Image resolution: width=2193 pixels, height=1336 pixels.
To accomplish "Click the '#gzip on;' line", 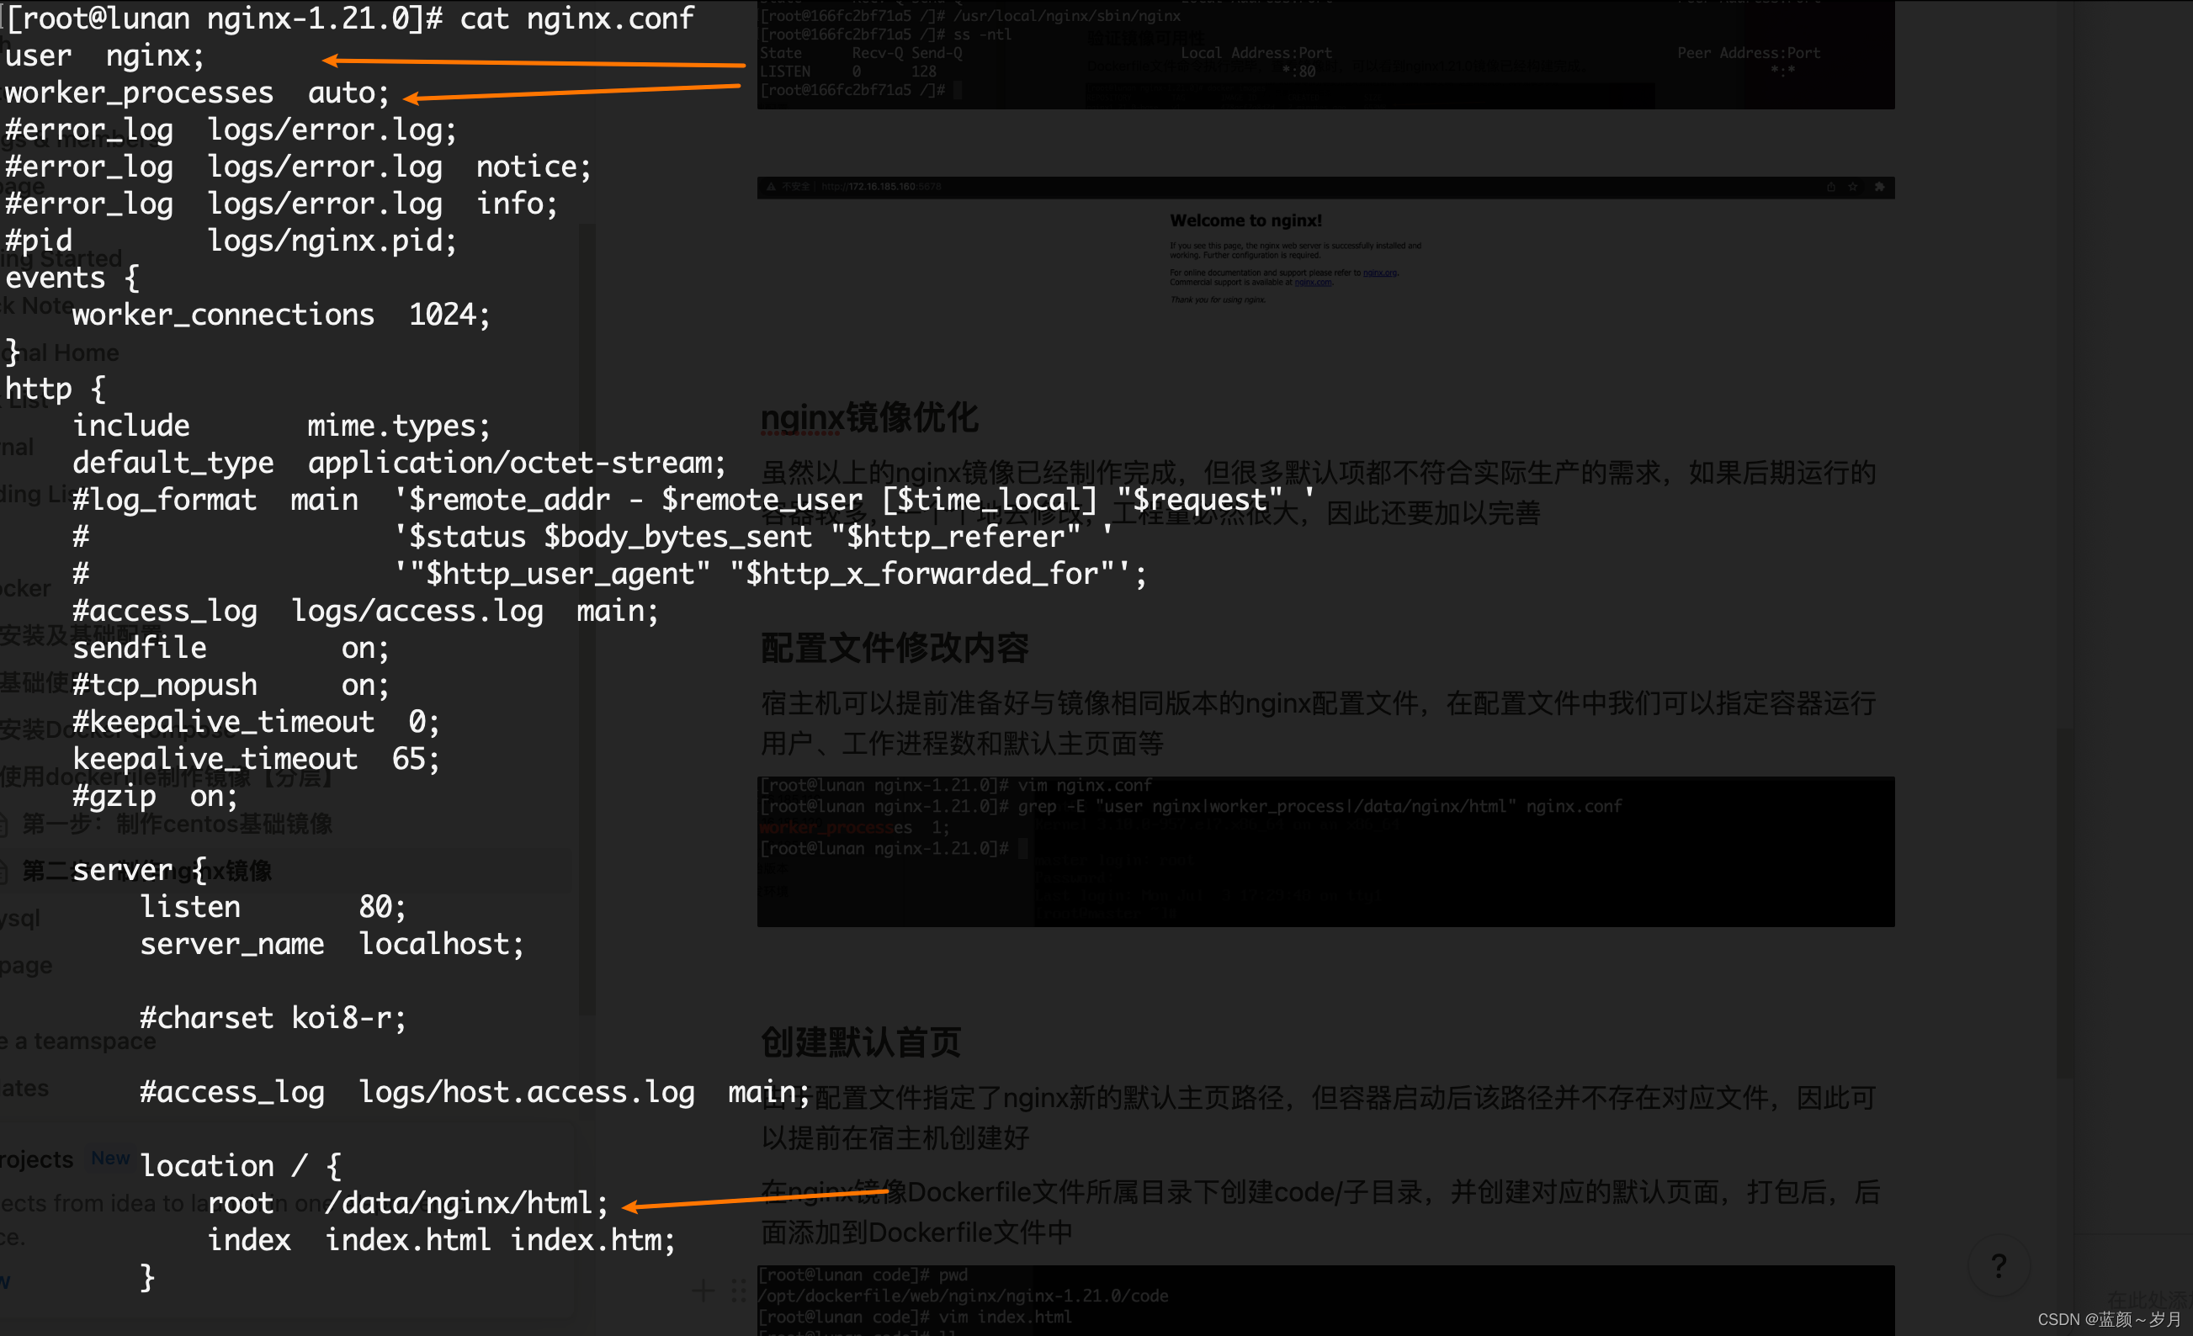I will pyautogui.click(x=156, y=796).
